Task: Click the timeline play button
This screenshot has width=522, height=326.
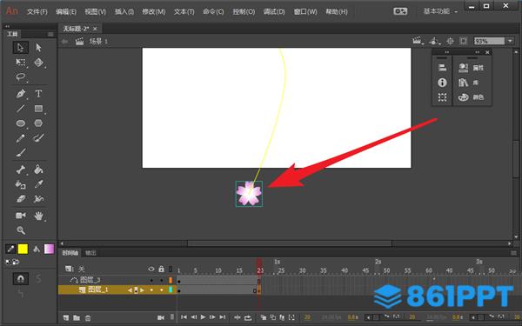Action: pyautogui.click(x=203, y=317)
